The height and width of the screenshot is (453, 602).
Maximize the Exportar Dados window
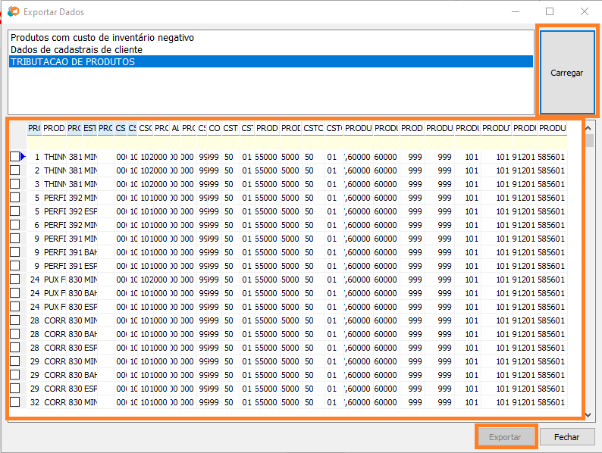(550, 12)
